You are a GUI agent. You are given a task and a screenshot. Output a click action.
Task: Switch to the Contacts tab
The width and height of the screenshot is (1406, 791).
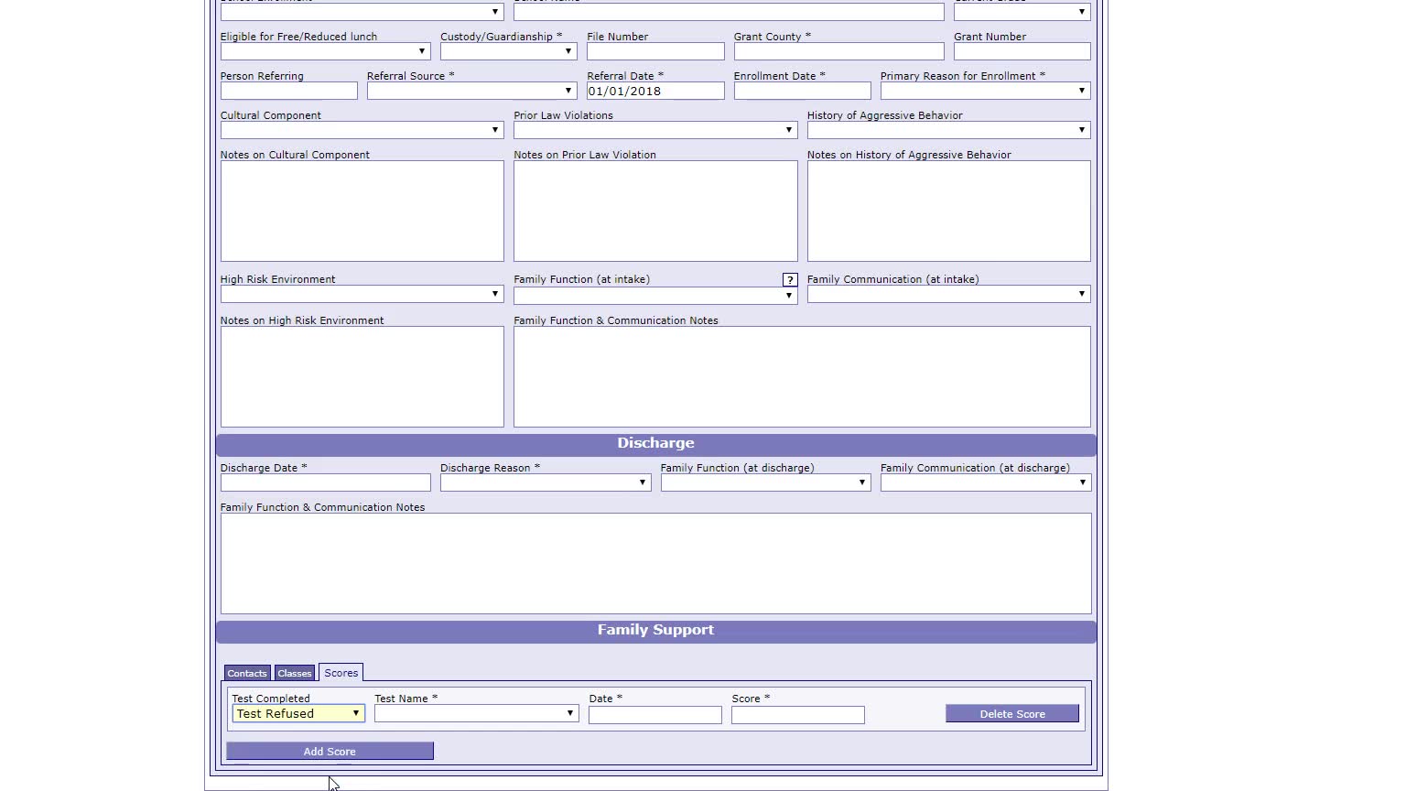coord(247,673)
